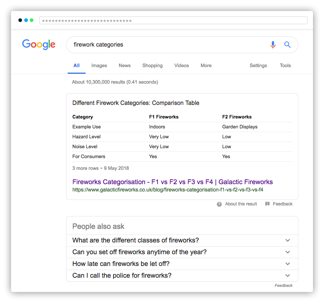Click the microphone voice search icon
The image size is (324, 303).
273,45
